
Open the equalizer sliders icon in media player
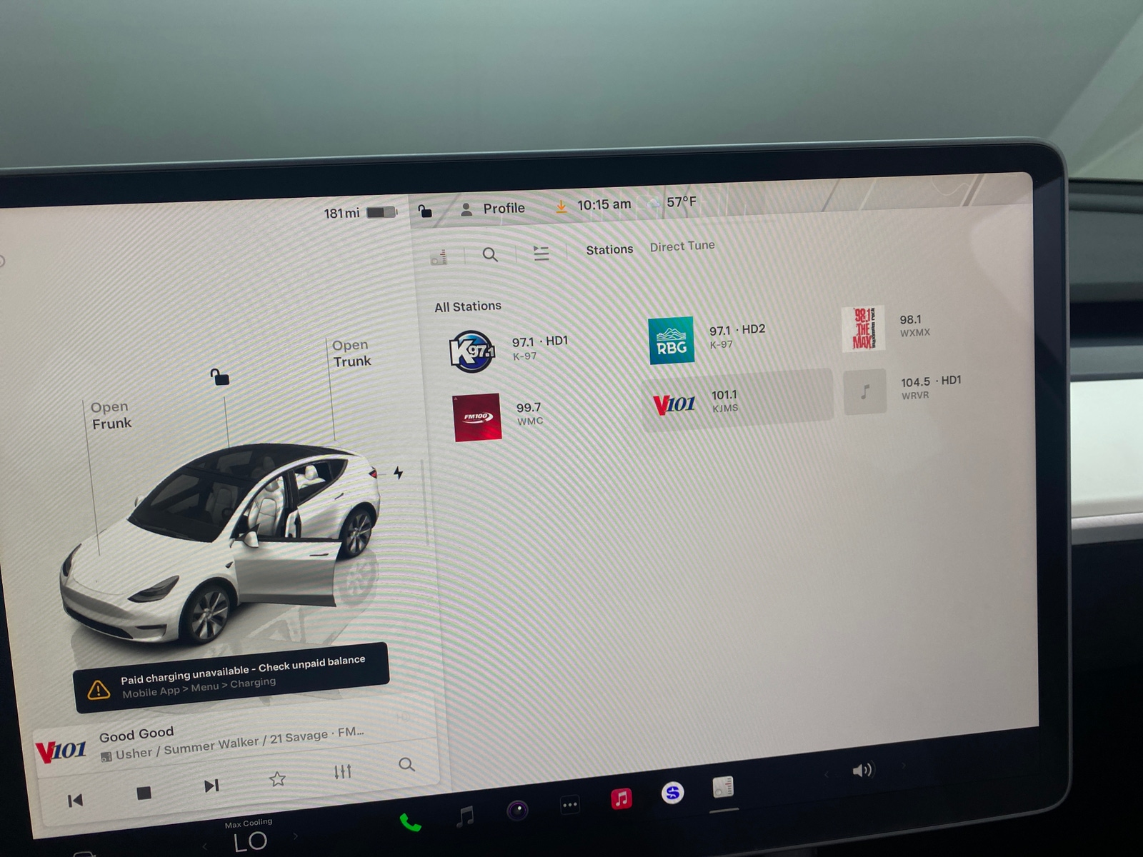[x=343, y=771]
